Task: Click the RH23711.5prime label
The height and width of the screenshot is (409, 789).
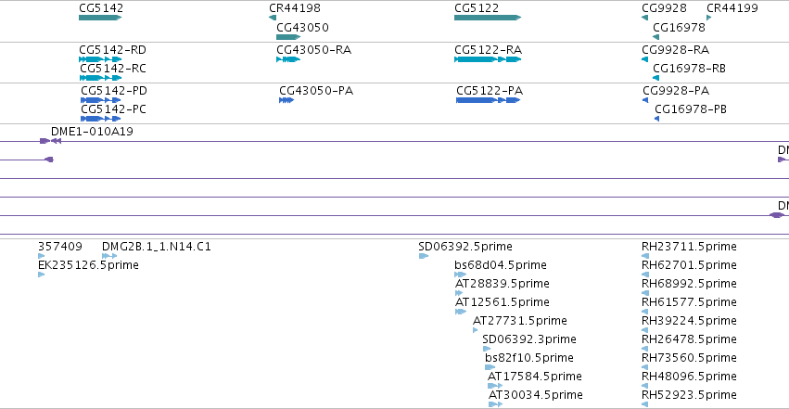Action: point(689,247)
